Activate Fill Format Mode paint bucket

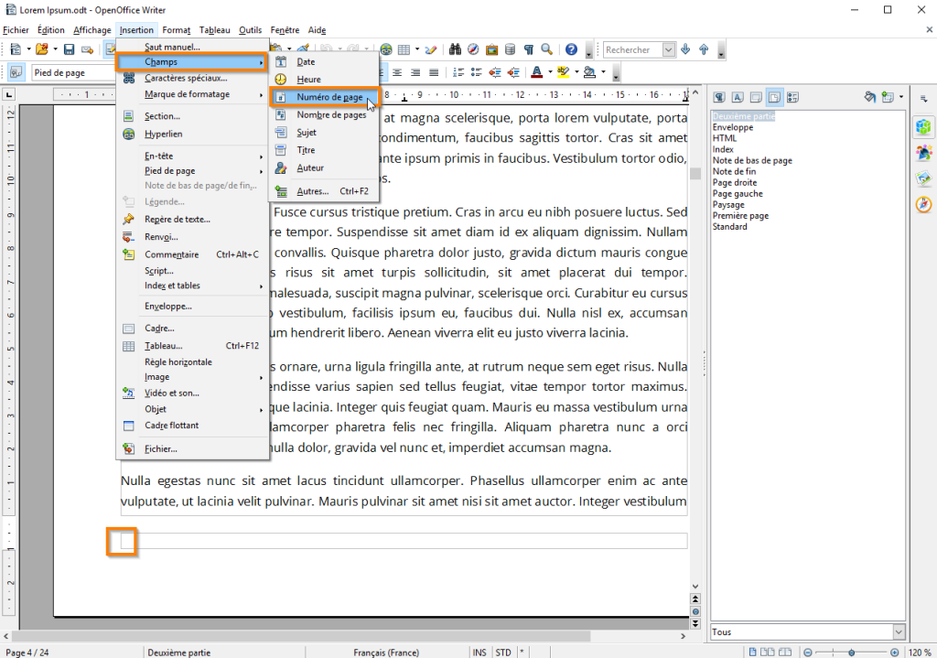tap(870, 97)
